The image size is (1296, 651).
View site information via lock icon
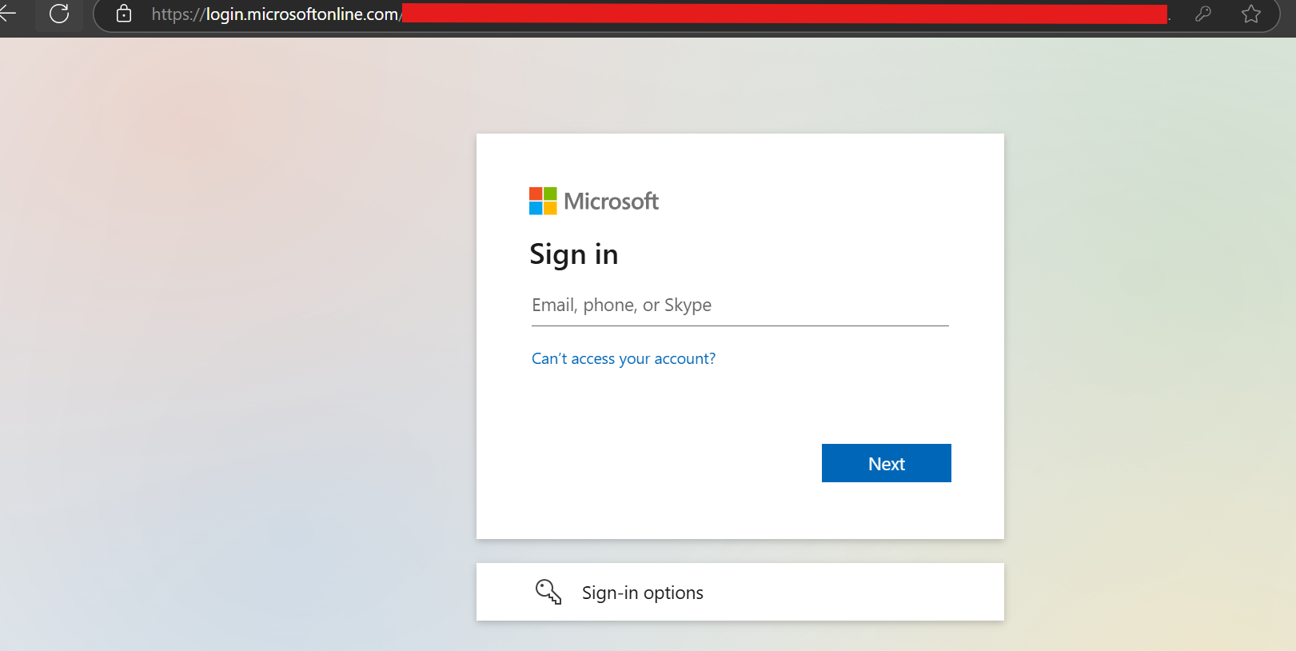coord(124,14)
